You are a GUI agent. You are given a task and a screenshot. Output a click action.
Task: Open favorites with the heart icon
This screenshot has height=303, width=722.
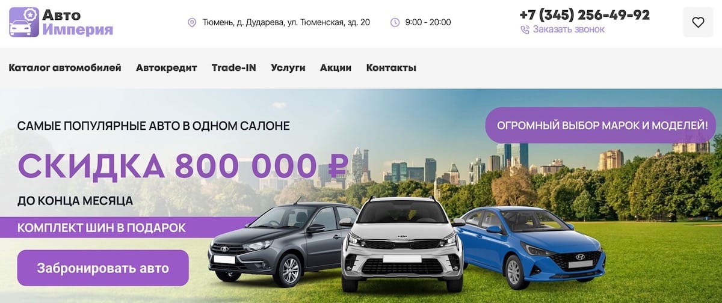[698, 22]
